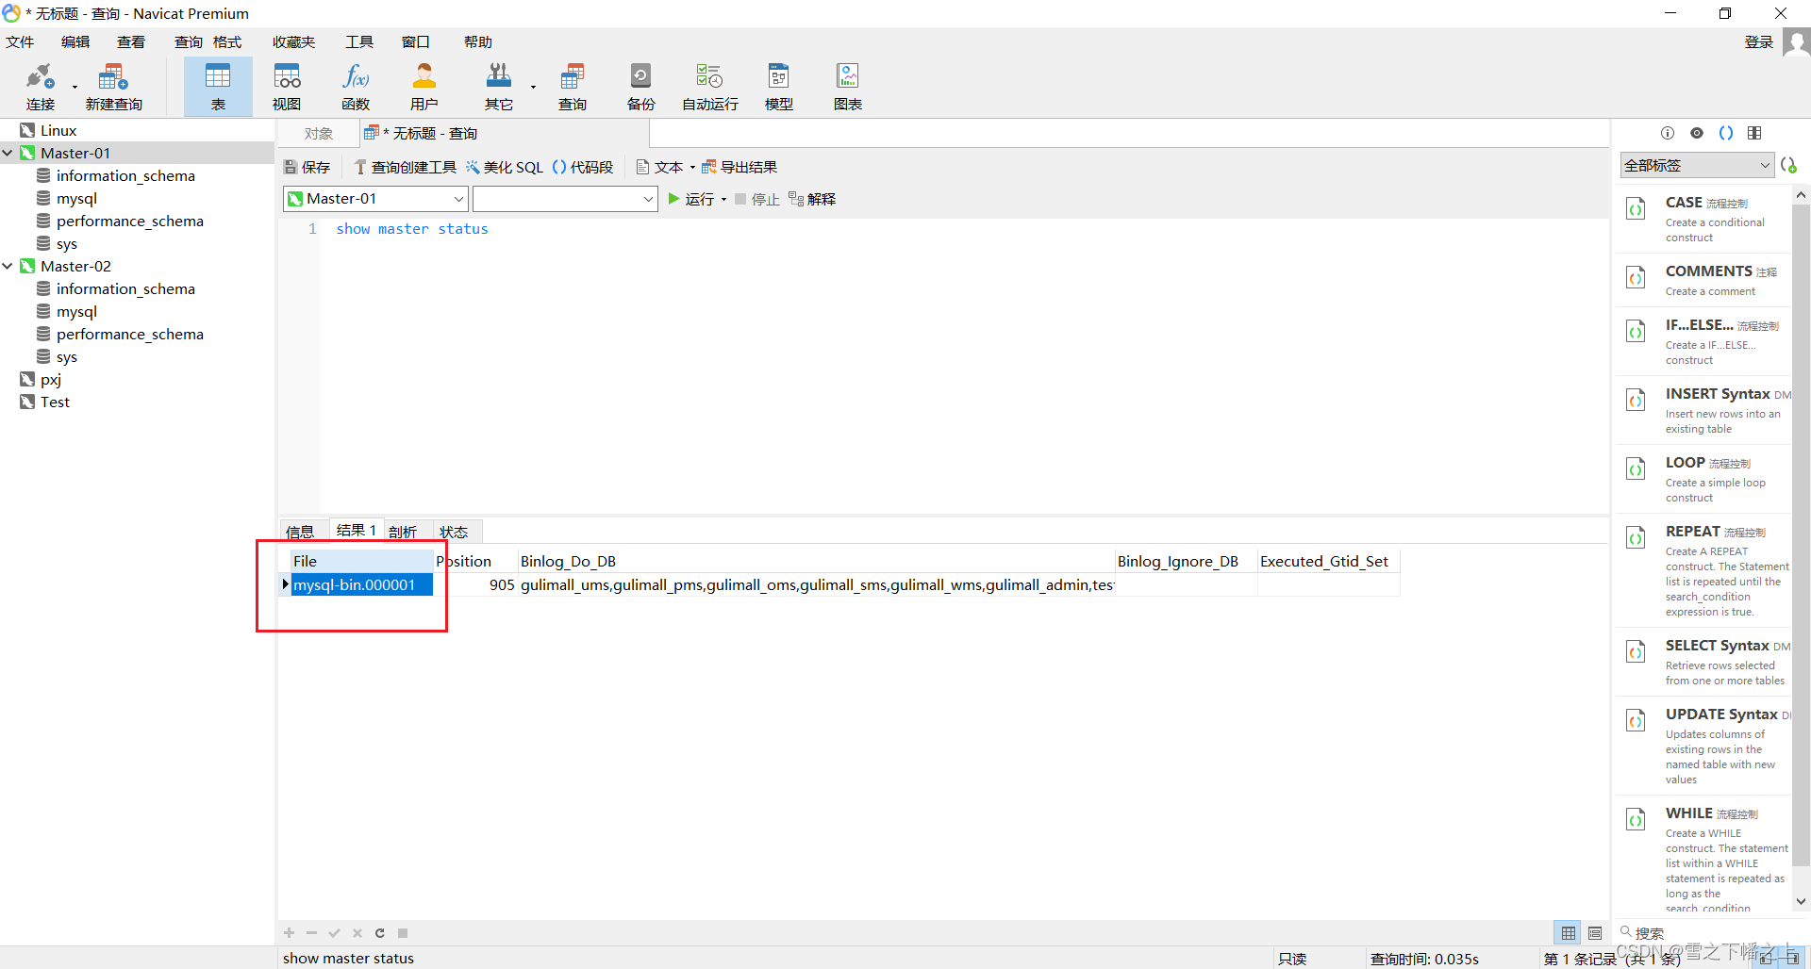Viewport: 1811px width, 969px height.
Task: Open the 查询创建工具 query builder
Action: coord(406,168)
